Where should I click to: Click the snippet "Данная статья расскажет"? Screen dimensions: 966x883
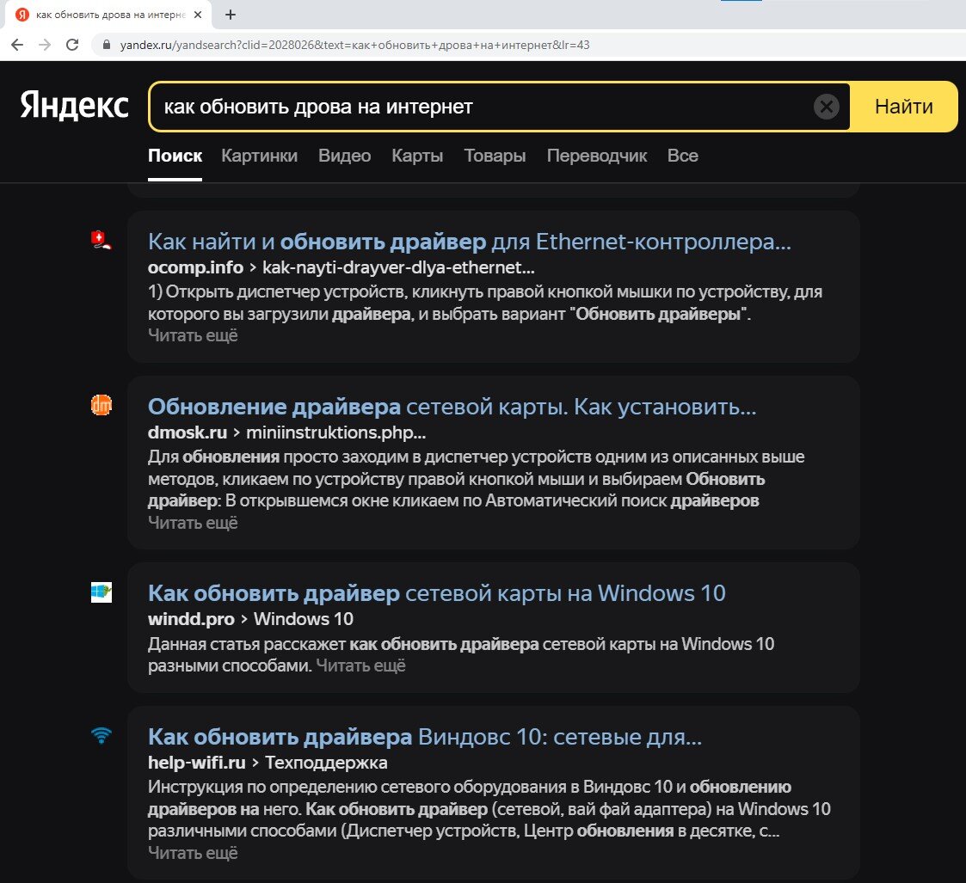[461, 654]
